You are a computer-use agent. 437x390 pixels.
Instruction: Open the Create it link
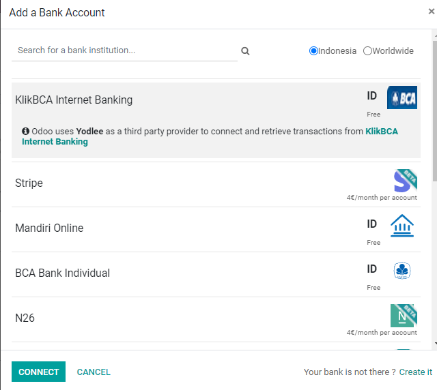pos(416,372)
